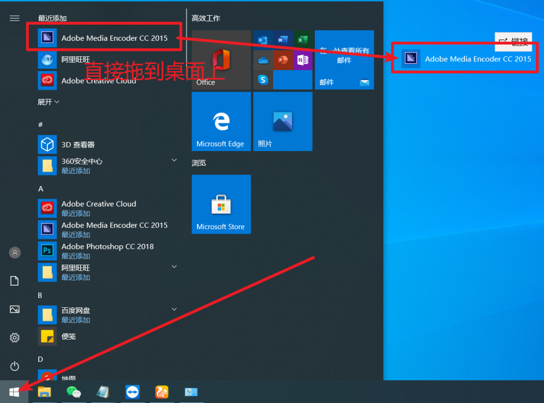Screen dimensions: 544x403
Task: Click the B letter index header
Action: pyautogui.click(x=40, y=295)
